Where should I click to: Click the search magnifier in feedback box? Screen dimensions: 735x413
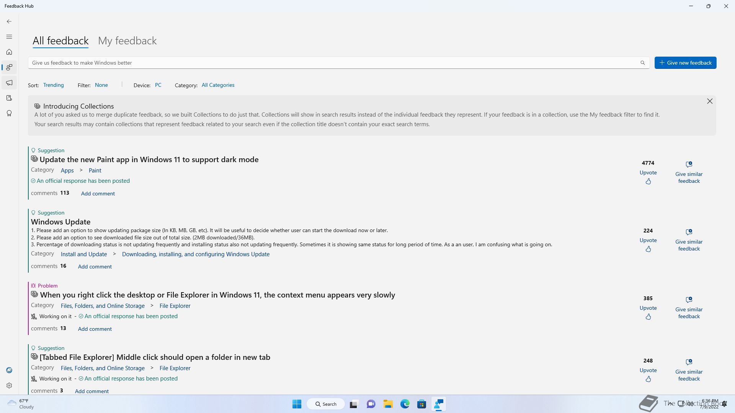click(643, 63)
